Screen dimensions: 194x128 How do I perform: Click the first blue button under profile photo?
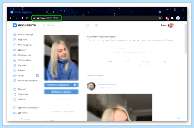61,85
